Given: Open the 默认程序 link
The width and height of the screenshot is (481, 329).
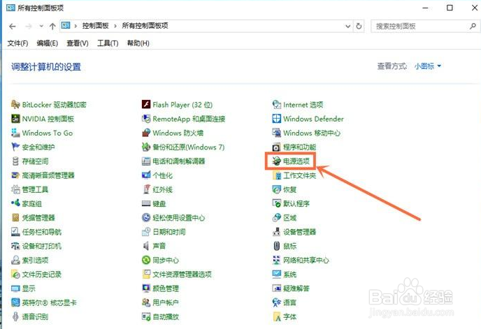Looking at the screenshot, I should 296,203.
